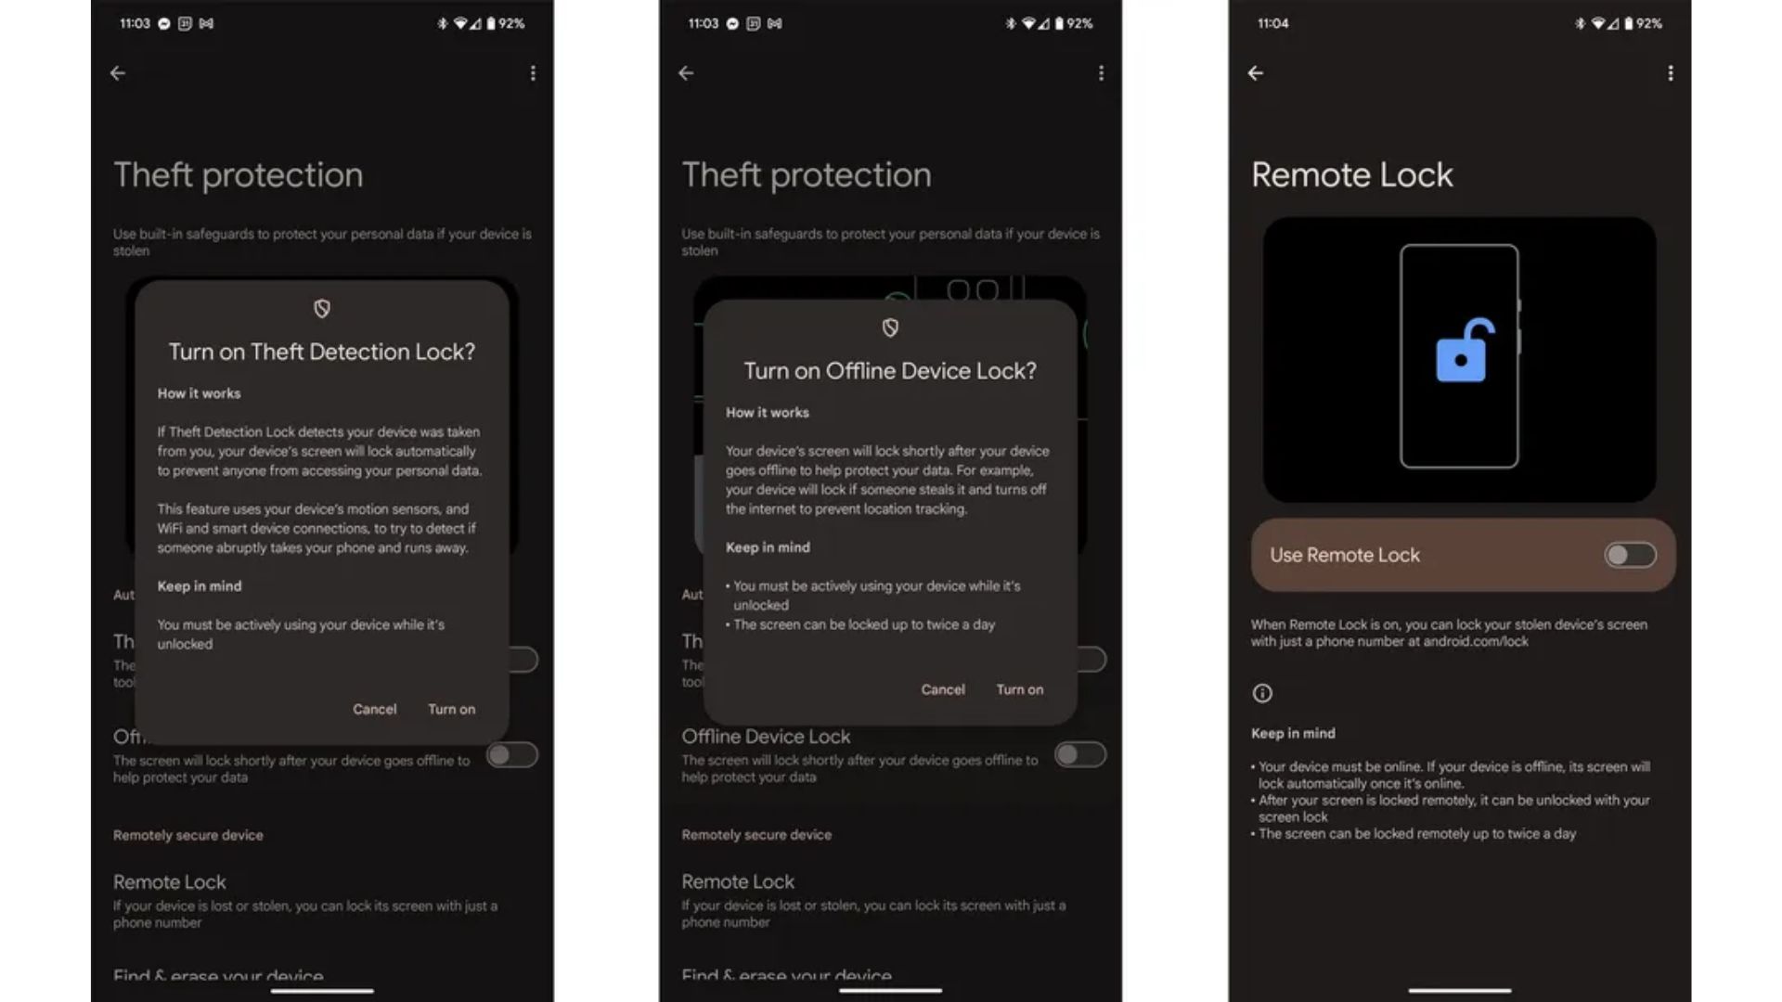Click the Offline Device Lock shield icon
The width and height of the screenshot is (1782, 1002).
pyautogui.click(x=890, y=328)
